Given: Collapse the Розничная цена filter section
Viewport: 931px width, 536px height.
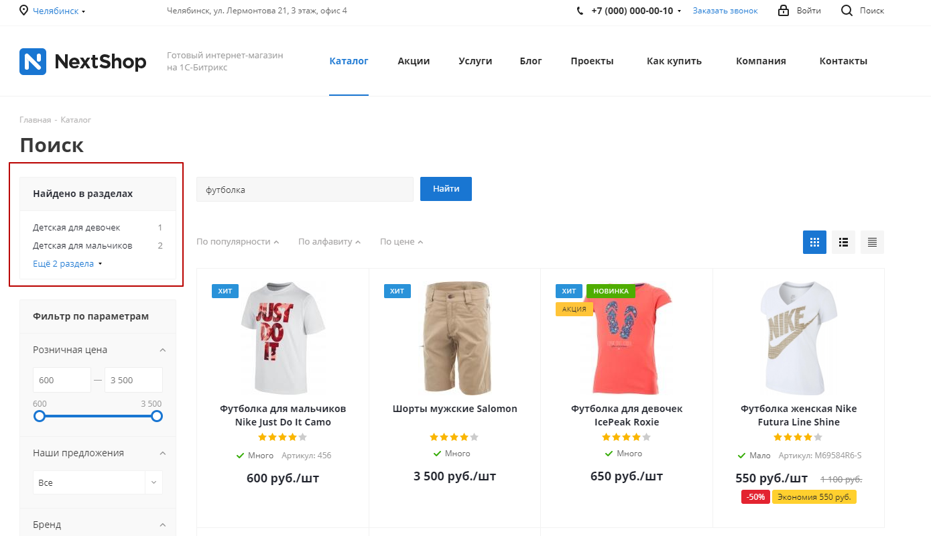Looking at the screenshot, I should pyautogui.click(x=162, y=350).
